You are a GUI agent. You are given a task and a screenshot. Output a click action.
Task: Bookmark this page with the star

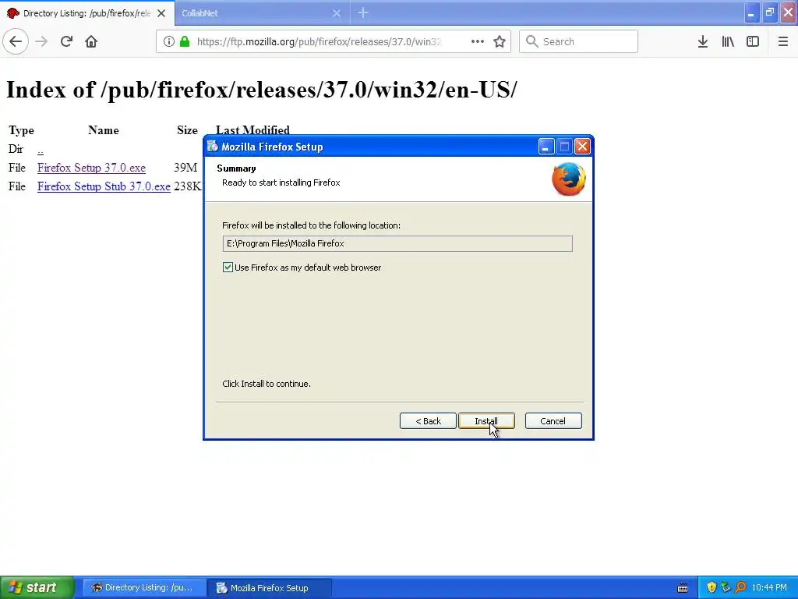click(x=500, y=41)
